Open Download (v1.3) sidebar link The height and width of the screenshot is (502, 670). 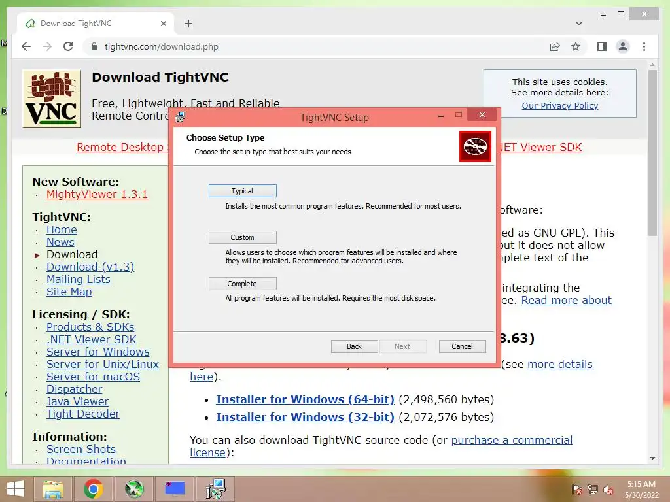pos(90,267)
